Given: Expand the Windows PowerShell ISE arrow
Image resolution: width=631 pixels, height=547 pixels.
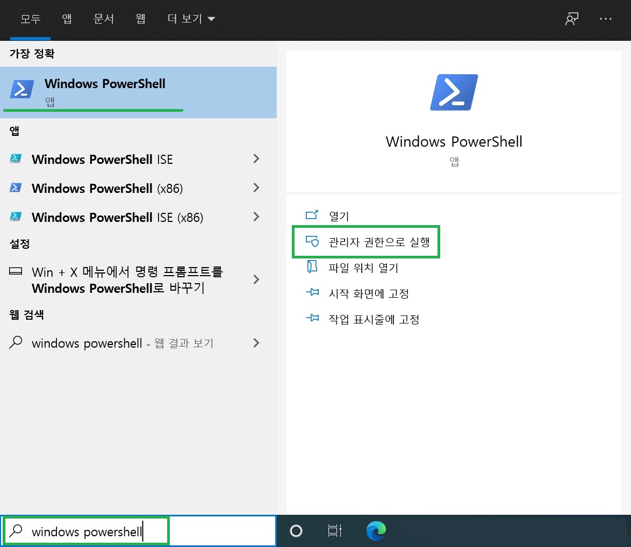Looking at the screenshot, I should coord(256,159).
